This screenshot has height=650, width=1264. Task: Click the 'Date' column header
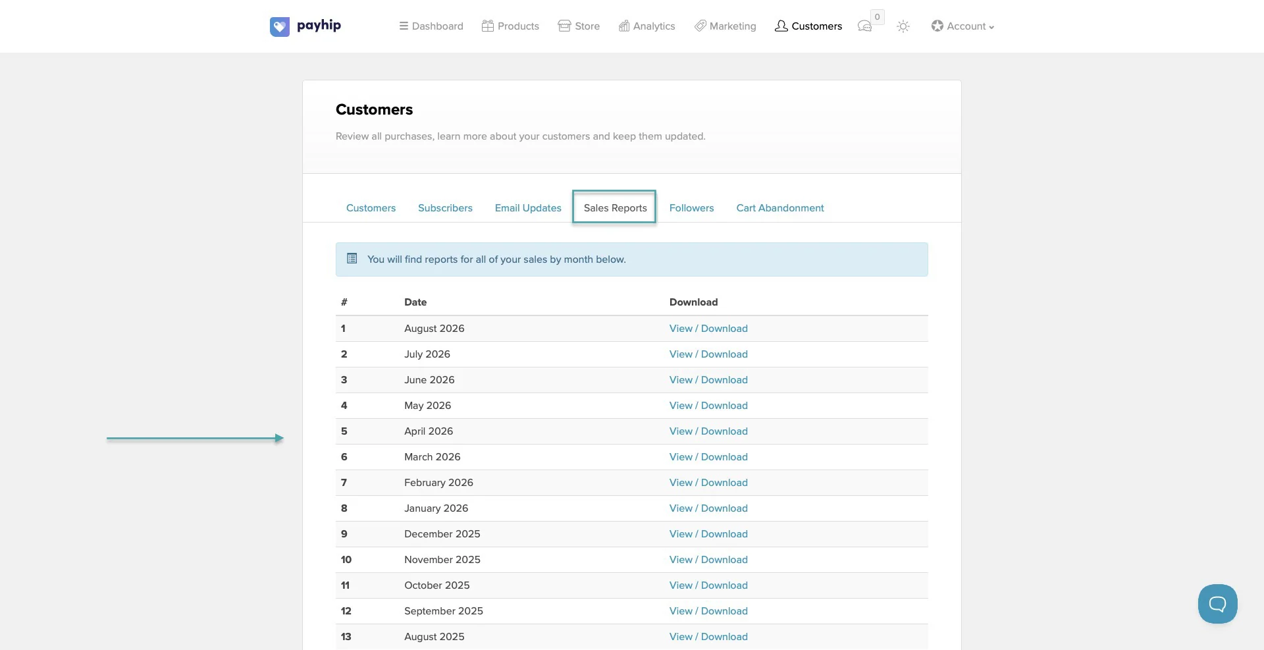[415, 302]
